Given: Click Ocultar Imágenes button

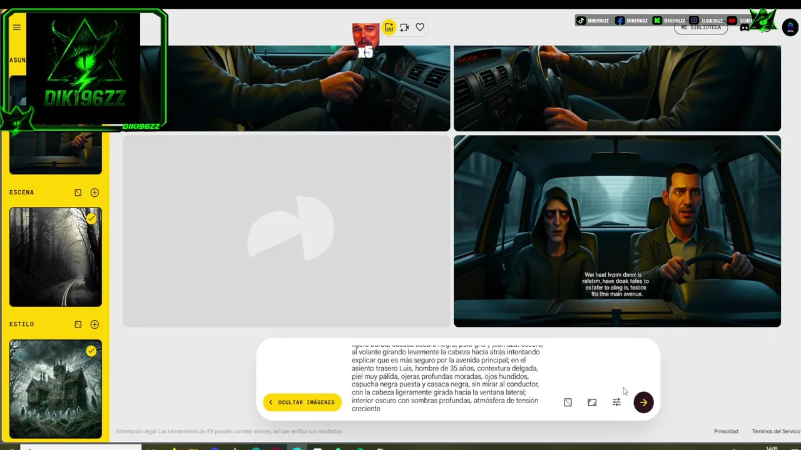Looking at the screenshot, I should (302, 402).
